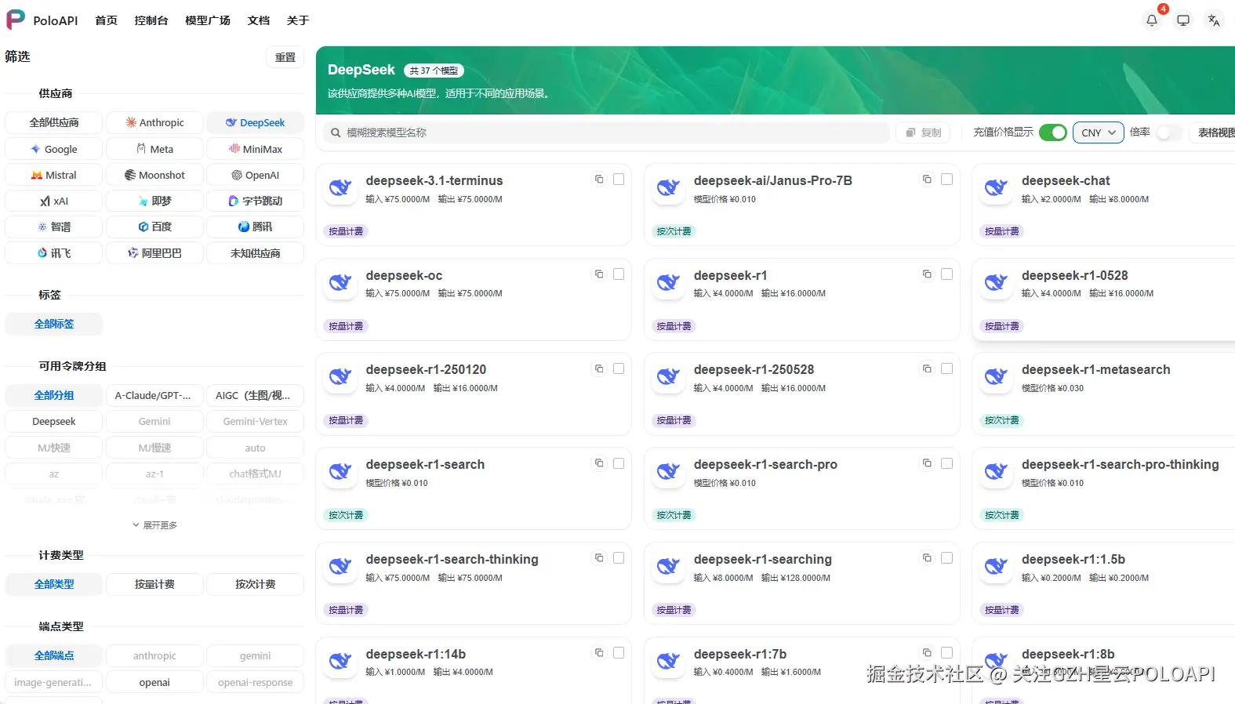Click the search magnifier icon
The width and height of the screenshot is (1235, 704).
coord(336,132)
